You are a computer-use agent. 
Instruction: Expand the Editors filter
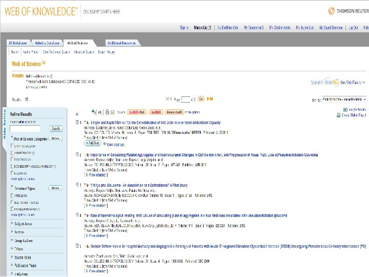tap(12, 248)
